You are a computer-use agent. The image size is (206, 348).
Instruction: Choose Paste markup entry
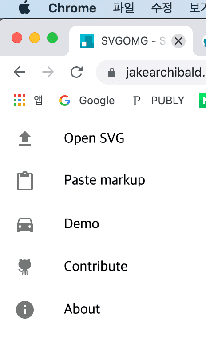point(104,180)
